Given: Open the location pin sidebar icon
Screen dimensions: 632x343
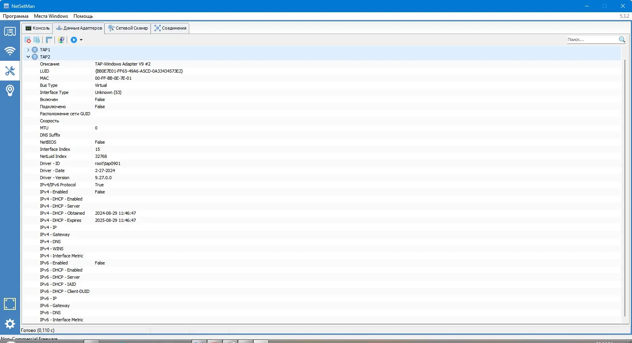Looking at the screenshot, I should [x=10, y=90].
